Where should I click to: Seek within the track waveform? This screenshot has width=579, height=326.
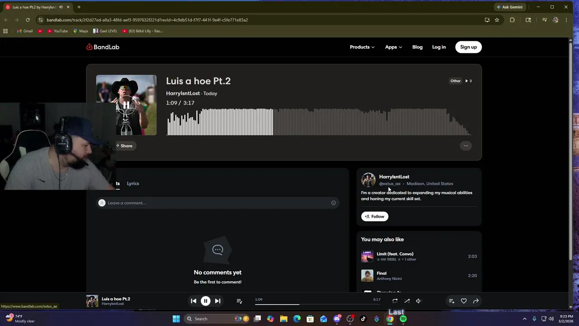(x=319, y=122)
